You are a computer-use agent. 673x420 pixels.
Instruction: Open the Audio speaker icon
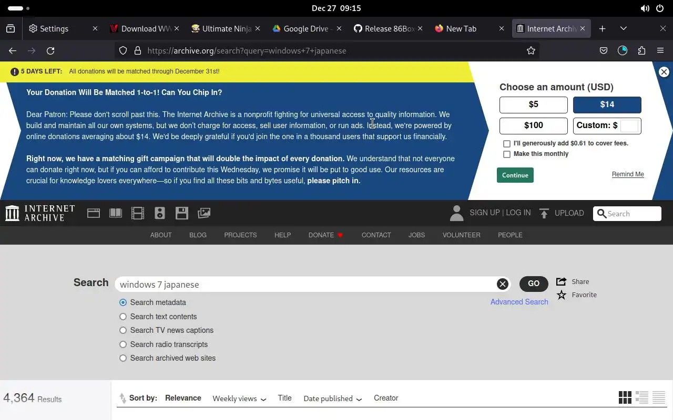pos(160,213)
